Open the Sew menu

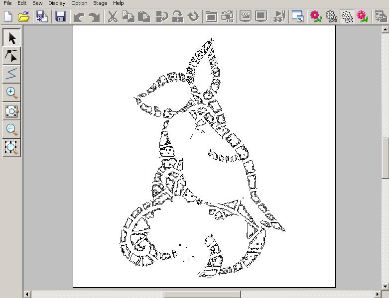point(37,3)
